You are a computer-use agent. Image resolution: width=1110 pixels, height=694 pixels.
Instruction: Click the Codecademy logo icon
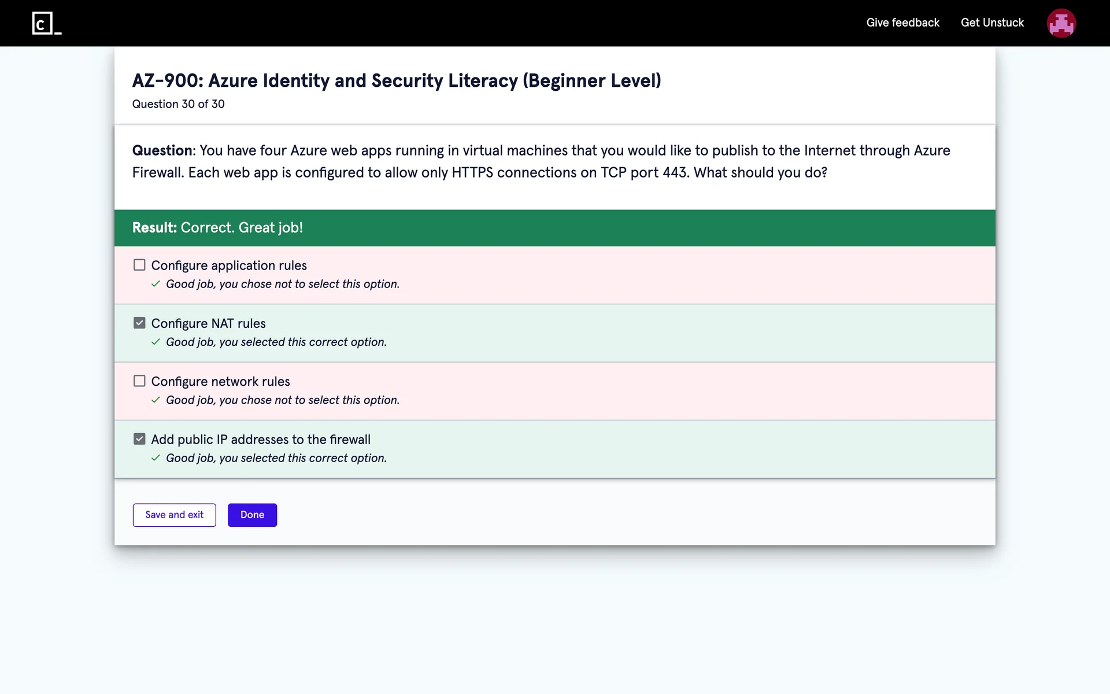coord(46,23)
